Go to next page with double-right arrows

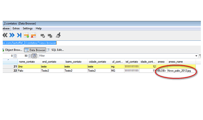point(12,35)
